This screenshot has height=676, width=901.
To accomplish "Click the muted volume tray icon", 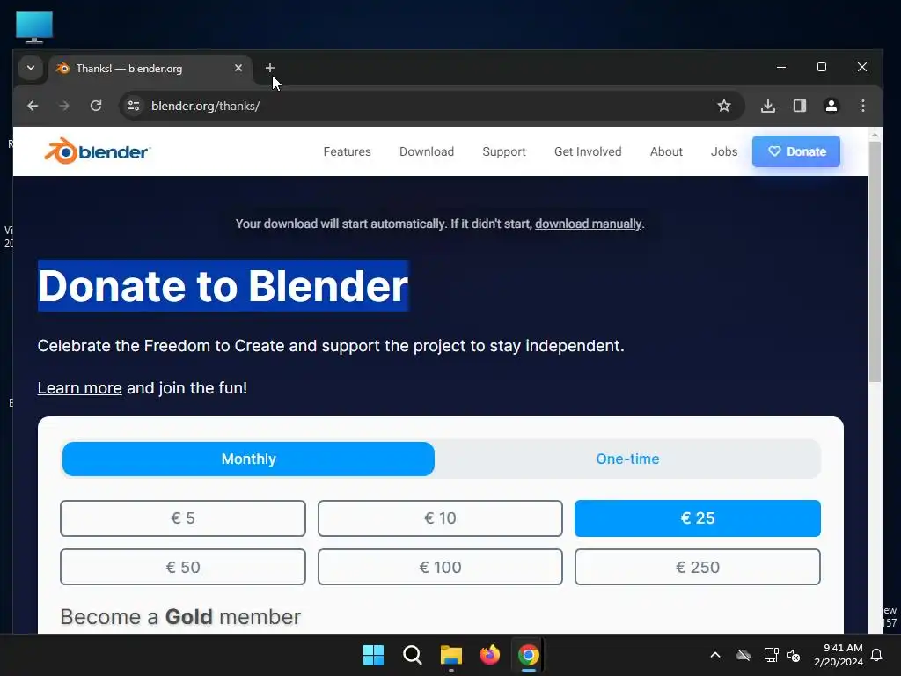I will [x=795, y=655].
